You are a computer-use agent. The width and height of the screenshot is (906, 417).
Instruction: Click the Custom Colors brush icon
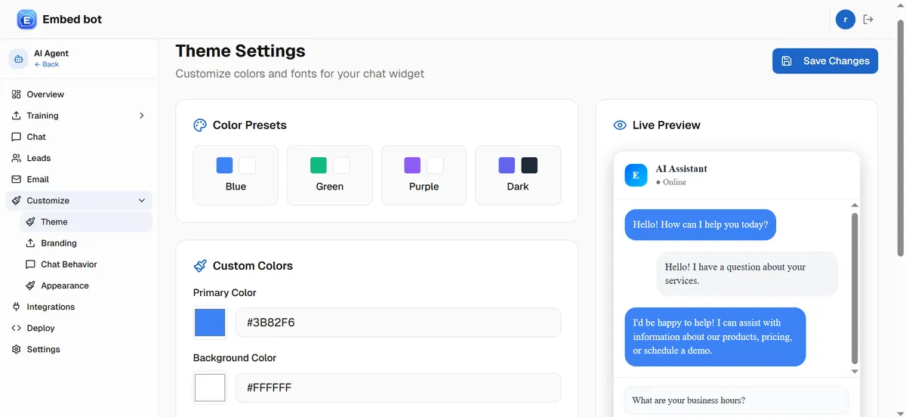click(200, 266)
